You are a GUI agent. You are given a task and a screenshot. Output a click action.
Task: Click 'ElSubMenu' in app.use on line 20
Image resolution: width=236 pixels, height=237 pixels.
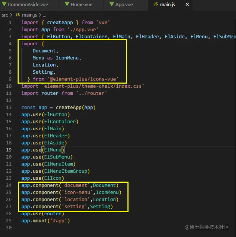(57, 157)
